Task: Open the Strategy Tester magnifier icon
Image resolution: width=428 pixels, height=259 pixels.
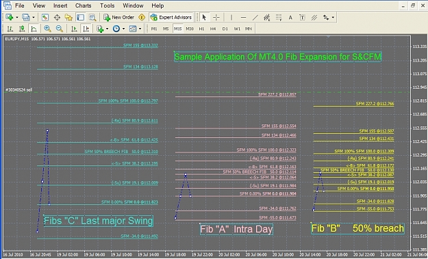Action: tap(92, 18)
